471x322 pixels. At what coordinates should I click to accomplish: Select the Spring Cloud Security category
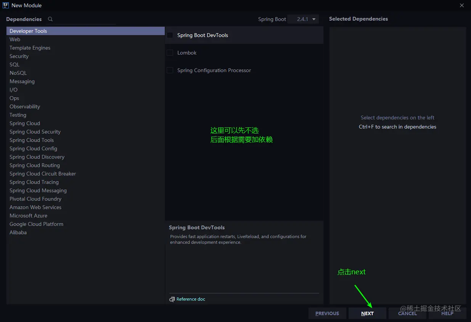(x=85, y=132)
